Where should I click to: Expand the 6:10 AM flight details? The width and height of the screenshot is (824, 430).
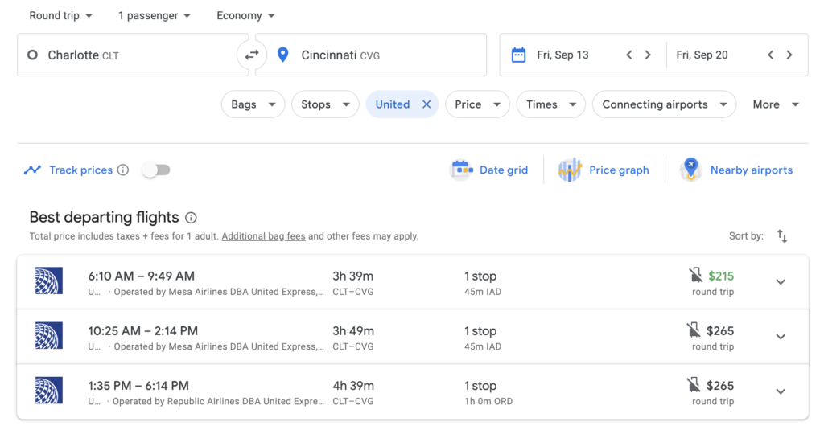781,282
